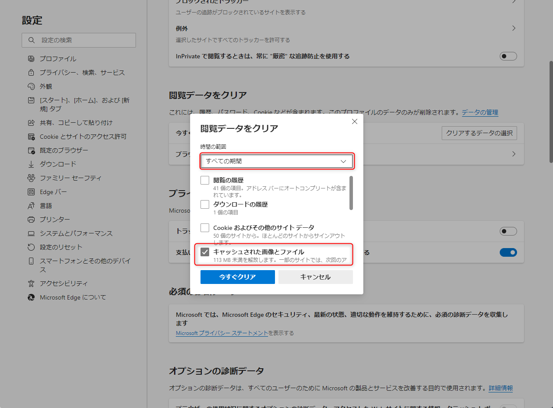Click the search magnifier icon in settings

[x=31, y=40]
